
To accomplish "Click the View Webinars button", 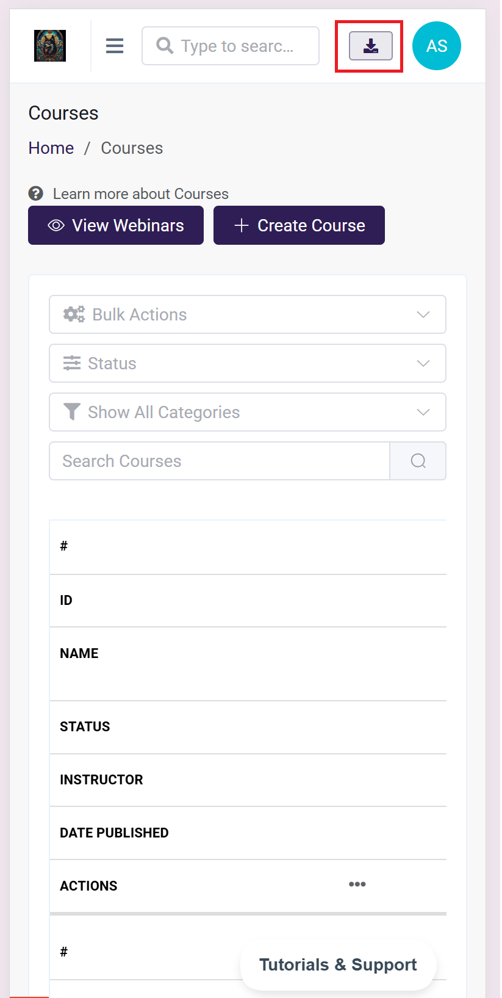I will click(x=116, y=225).
